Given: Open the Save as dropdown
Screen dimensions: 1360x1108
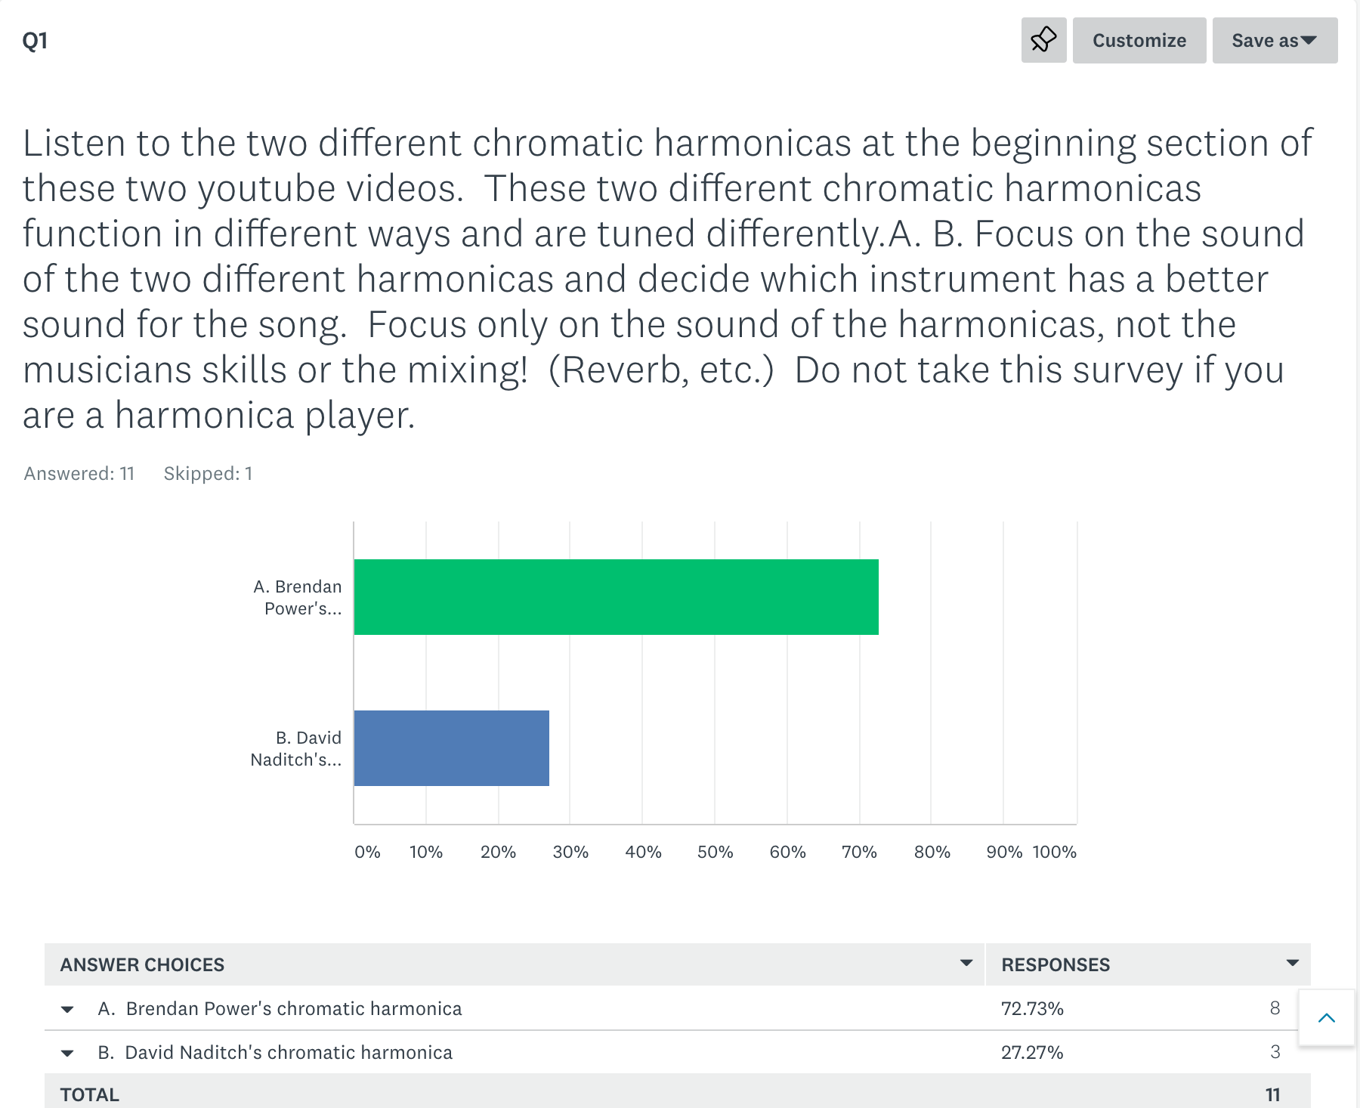Looking at the screenshot, I should [1275, 40].
